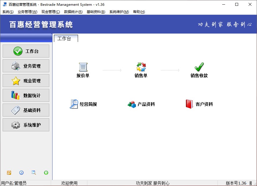Click 功夫到家 服务到心 status bar text
Screen dimensions: 257x186
pos(153,183)
